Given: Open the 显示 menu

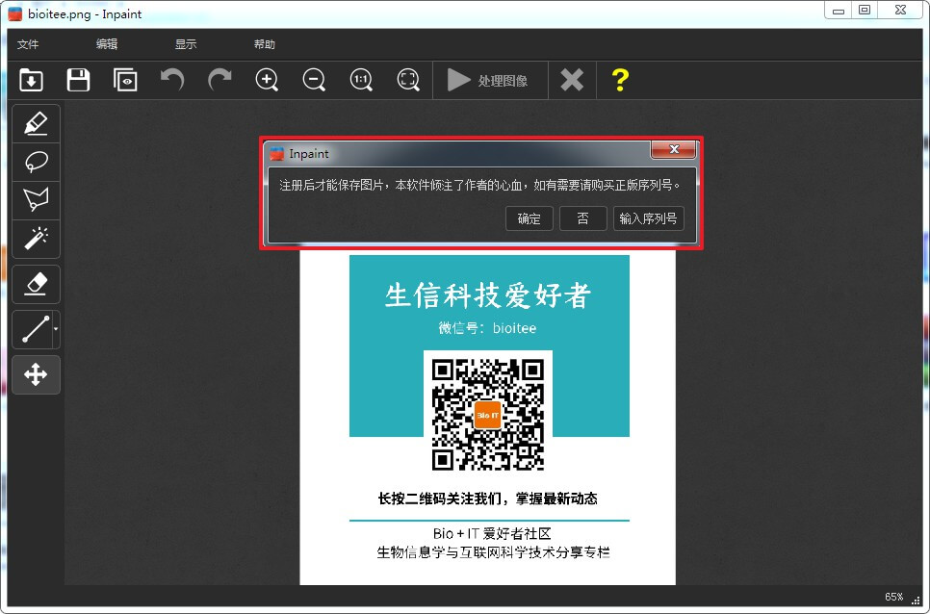Looking at the screenshot, I should point(186,44).
